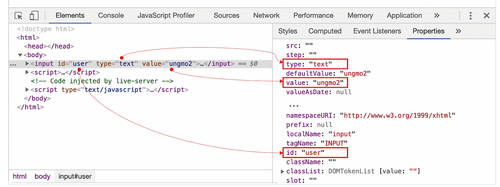
Task: Click the html breadcrumb item
Action: pos(20,176)
